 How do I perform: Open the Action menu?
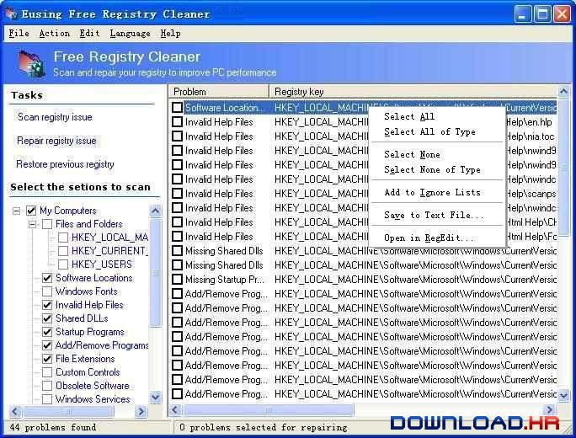pos(55,34)
